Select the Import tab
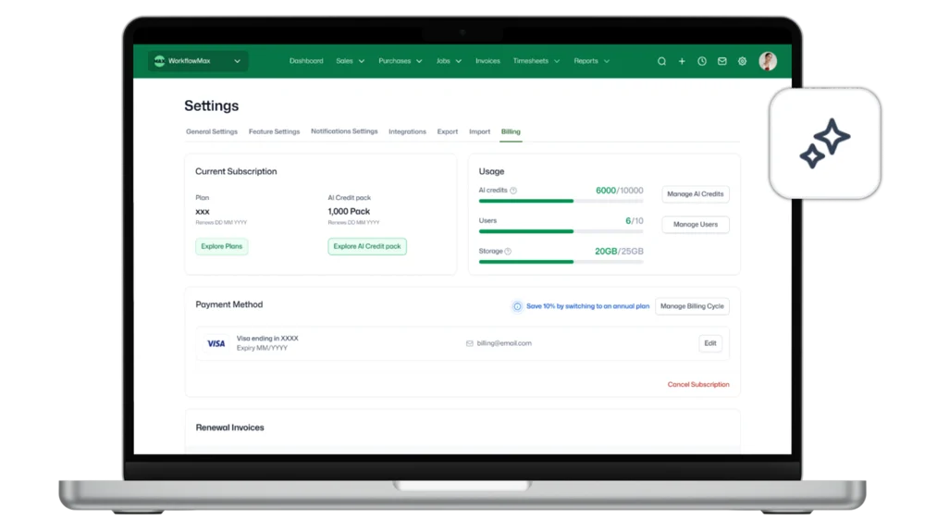This screenshot has height=520, width=925. tap(479, 131)
